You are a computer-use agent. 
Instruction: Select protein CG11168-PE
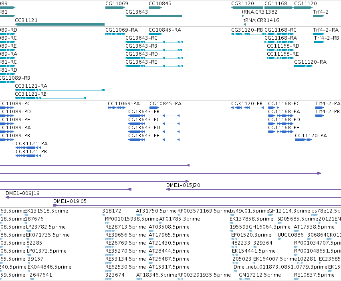(280, 132)
